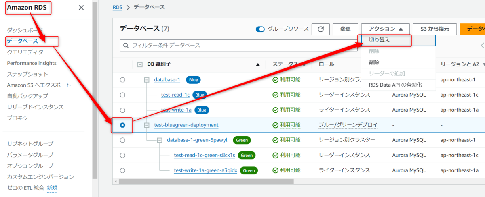Screen dimensions: 485x197
Task: Choose RDS Data API の有効化 menu item
Action: 398,85
